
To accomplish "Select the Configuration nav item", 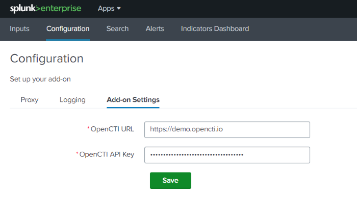I will tap(68, 29).
